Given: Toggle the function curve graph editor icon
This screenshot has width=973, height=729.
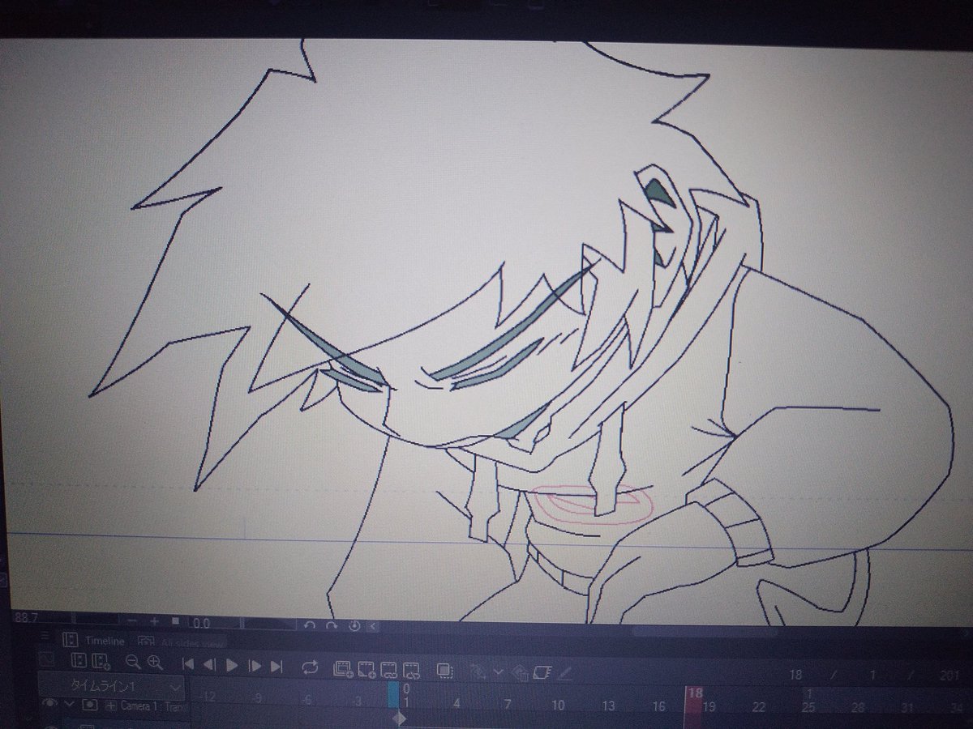Looking at the screenshot, I should coord(46,660).
